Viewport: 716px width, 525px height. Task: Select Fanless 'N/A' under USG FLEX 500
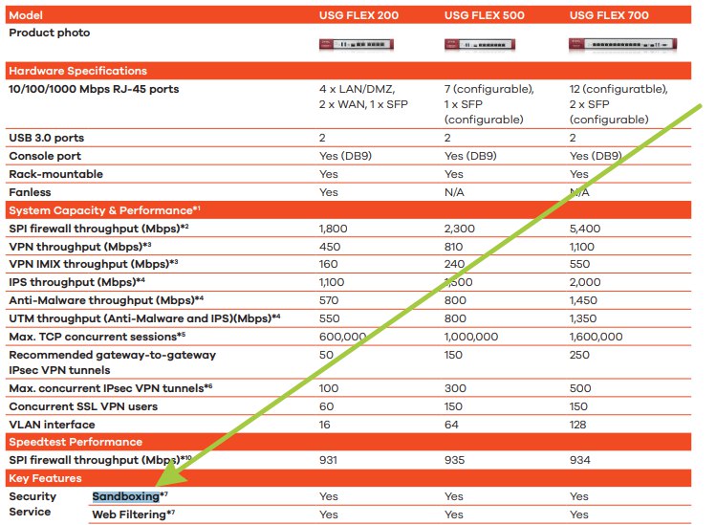(454, 192)
